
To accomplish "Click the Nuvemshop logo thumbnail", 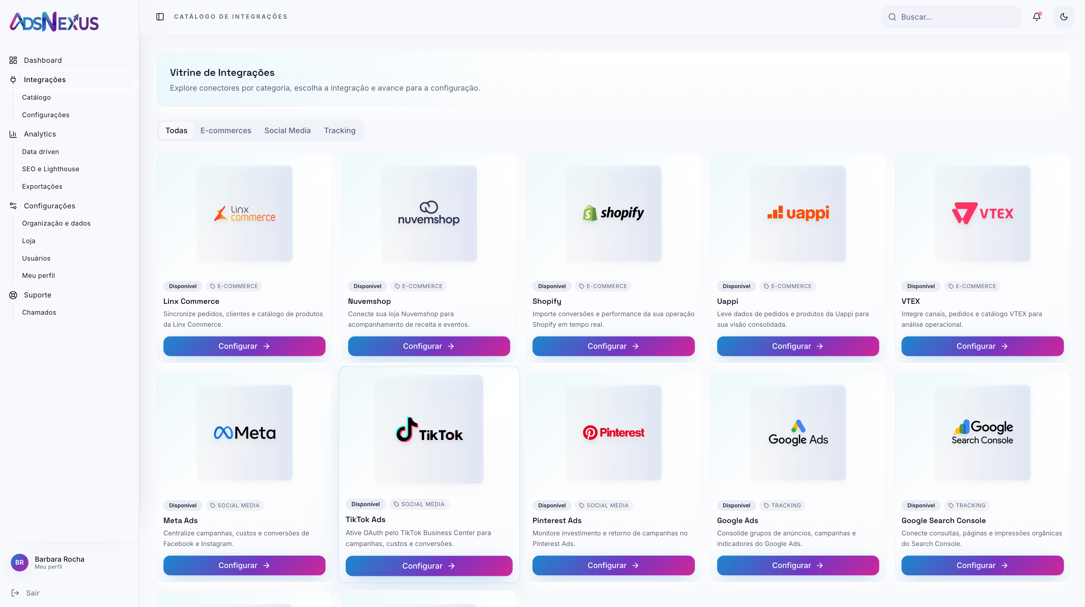I will (429, 214).
